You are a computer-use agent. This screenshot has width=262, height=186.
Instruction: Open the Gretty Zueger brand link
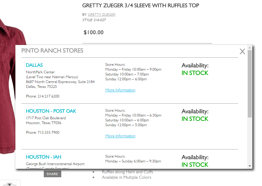tap(102, 14)
